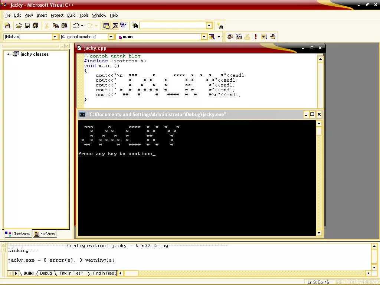This screenshot has width=380, height=285.
Task: Toggle the Workspace window button
Action: click(106, 26)
